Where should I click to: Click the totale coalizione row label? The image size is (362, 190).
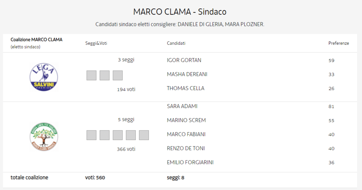29,178
